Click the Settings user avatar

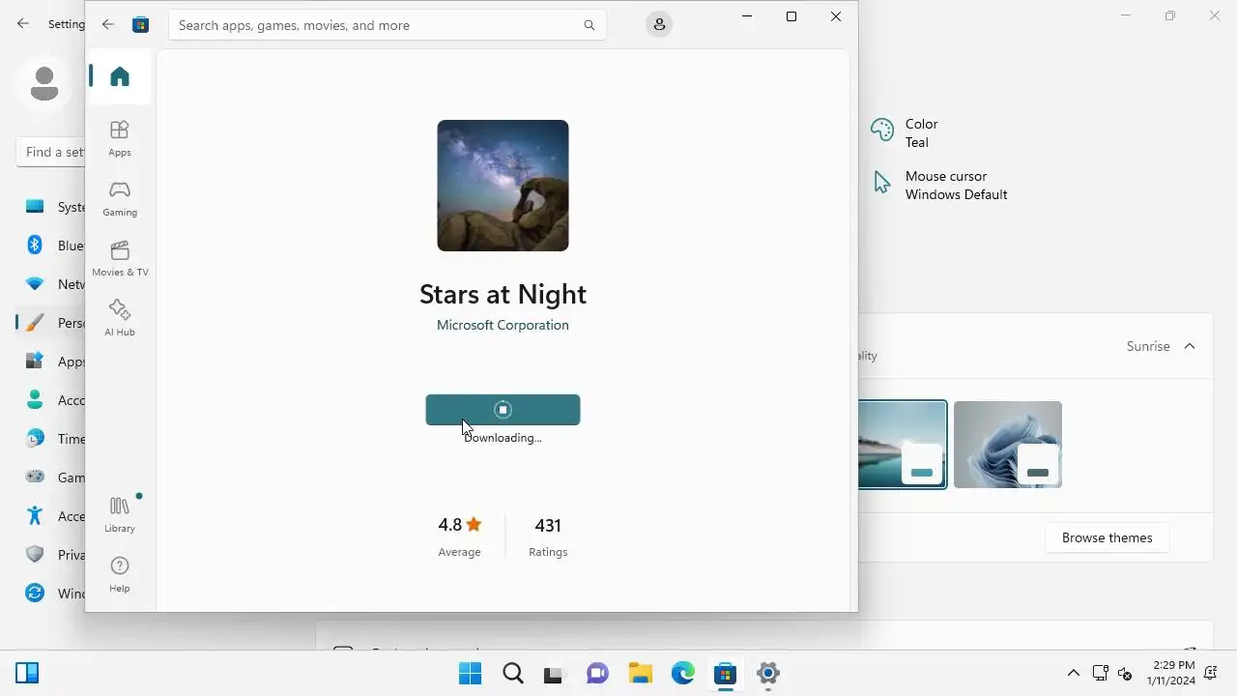pos(43,83)
